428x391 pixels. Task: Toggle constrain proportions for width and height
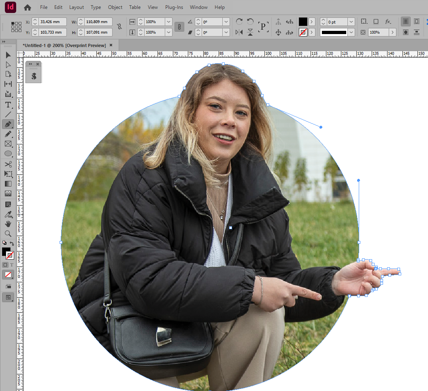119,27
